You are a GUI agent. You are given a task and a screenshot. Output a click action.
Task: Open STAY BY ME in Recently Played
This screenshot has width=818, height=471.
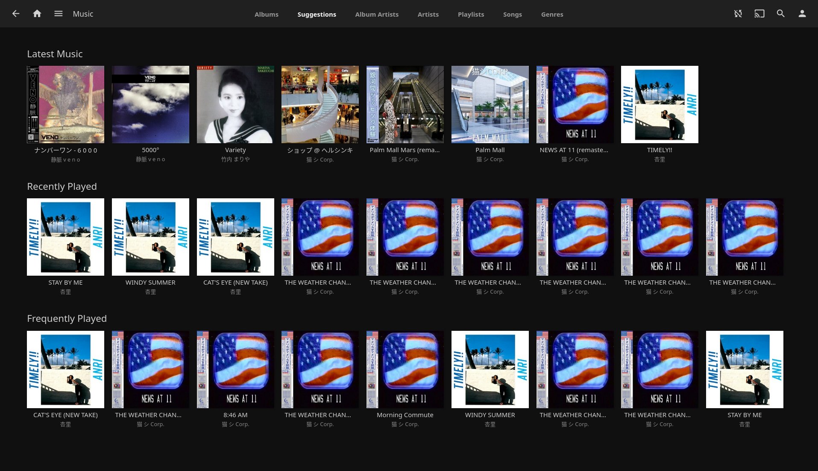[x=65, y=237]
